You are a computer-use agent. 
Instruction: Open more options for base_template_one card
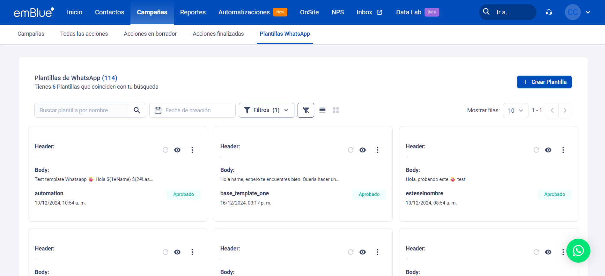coord(377,150)
